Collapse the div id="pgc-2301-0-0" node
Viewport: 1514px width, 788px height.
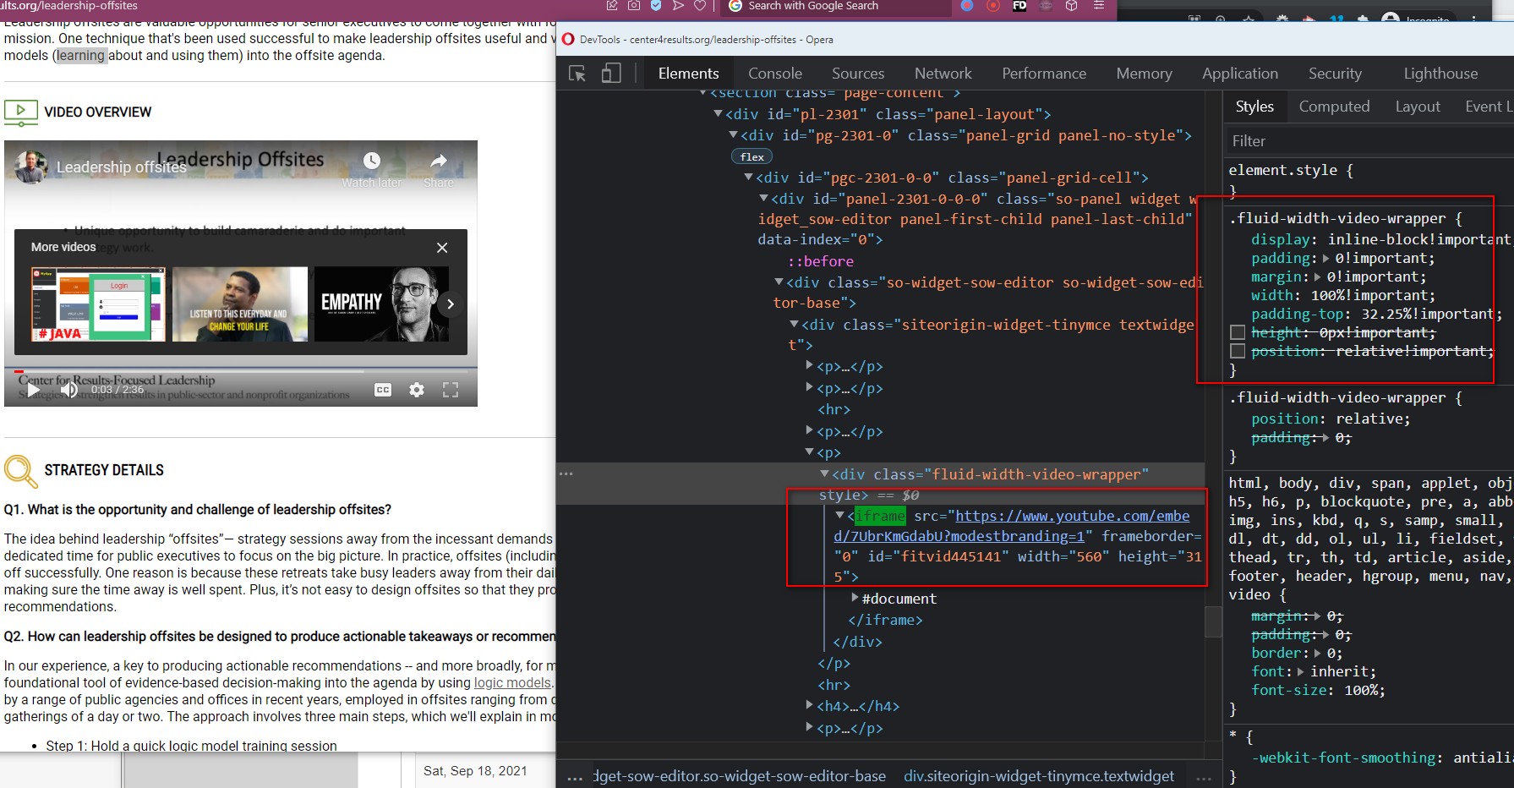(749, 177)
